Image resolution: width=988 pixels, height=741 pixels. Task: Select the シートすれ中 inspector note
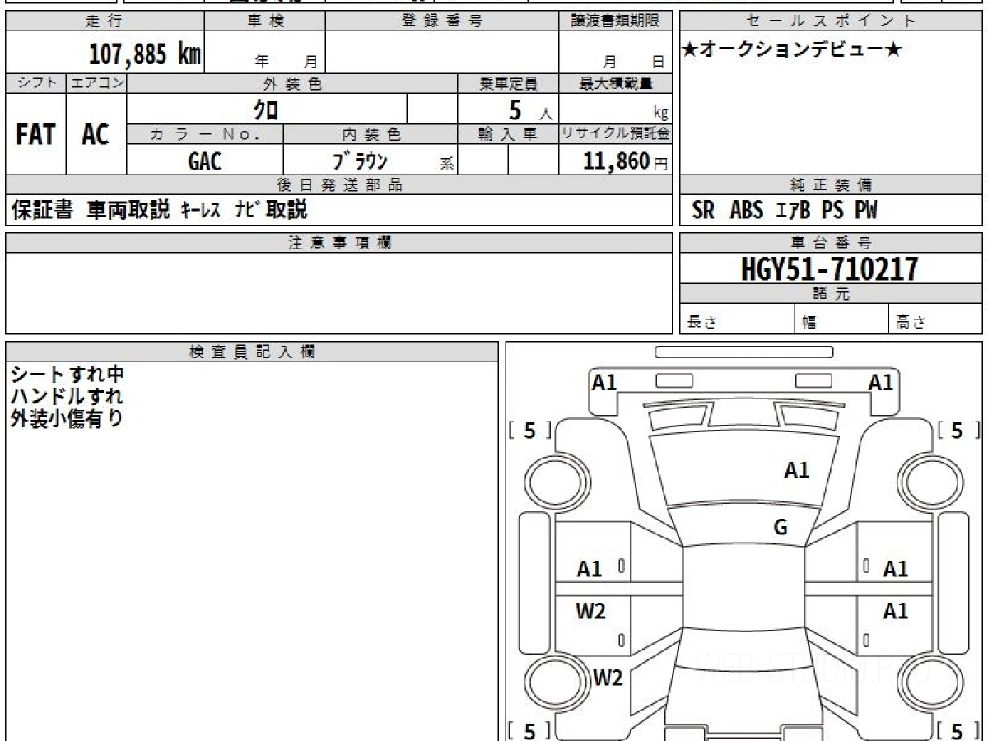coord(68,375)
